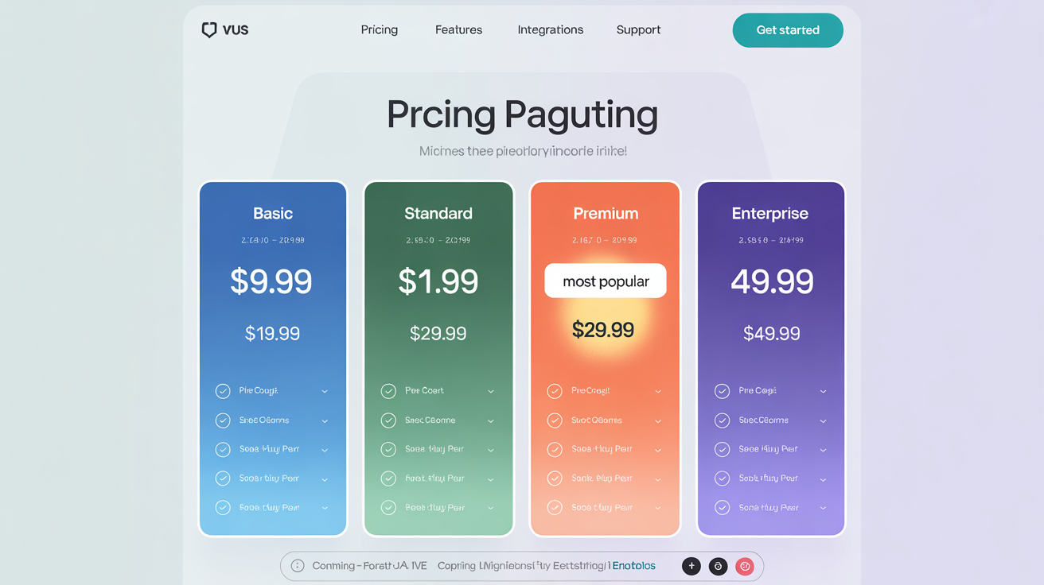
Task: Click the info circle icon in the footer bar
Action: coord(296,565)
